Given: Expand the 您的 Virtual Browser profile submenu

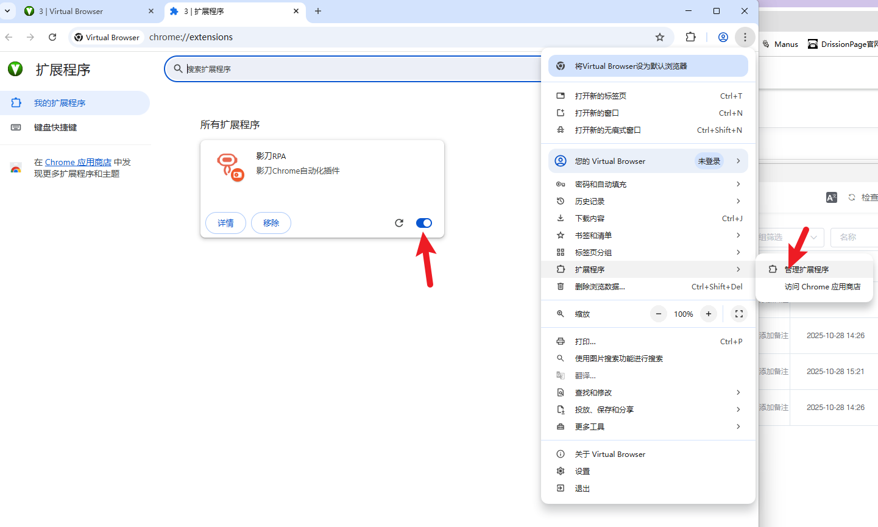Looking at the screenshot, I should tap(648, 161).
